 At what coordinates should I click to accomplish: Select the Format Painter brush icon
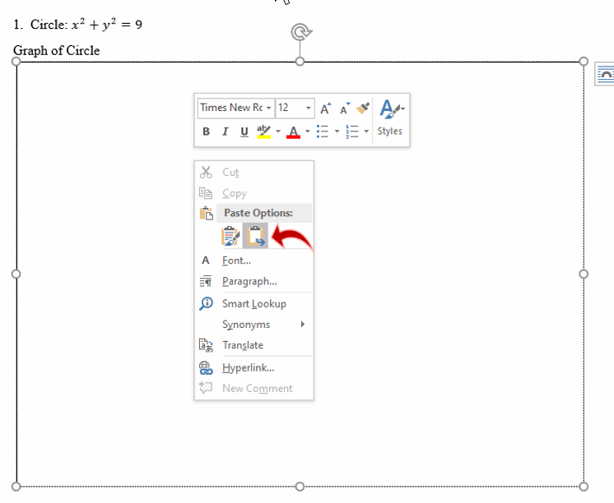(x=363, y=108)
